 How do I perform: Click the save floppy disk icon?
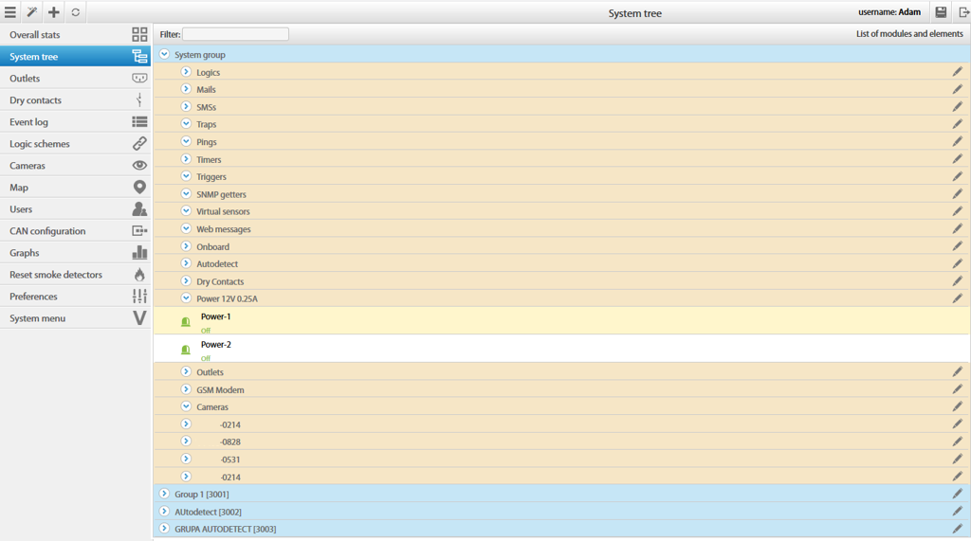point(941,11)
